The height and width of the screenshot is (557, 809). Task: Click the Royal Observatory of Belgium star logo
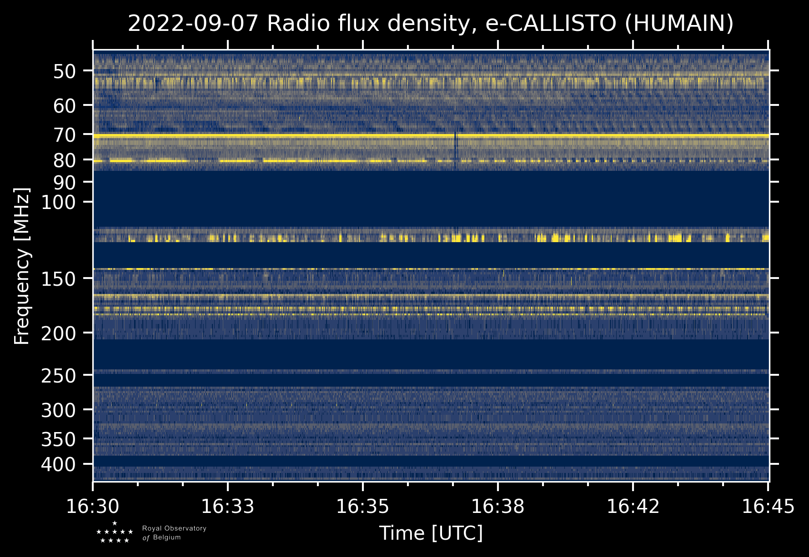(115, 532)
